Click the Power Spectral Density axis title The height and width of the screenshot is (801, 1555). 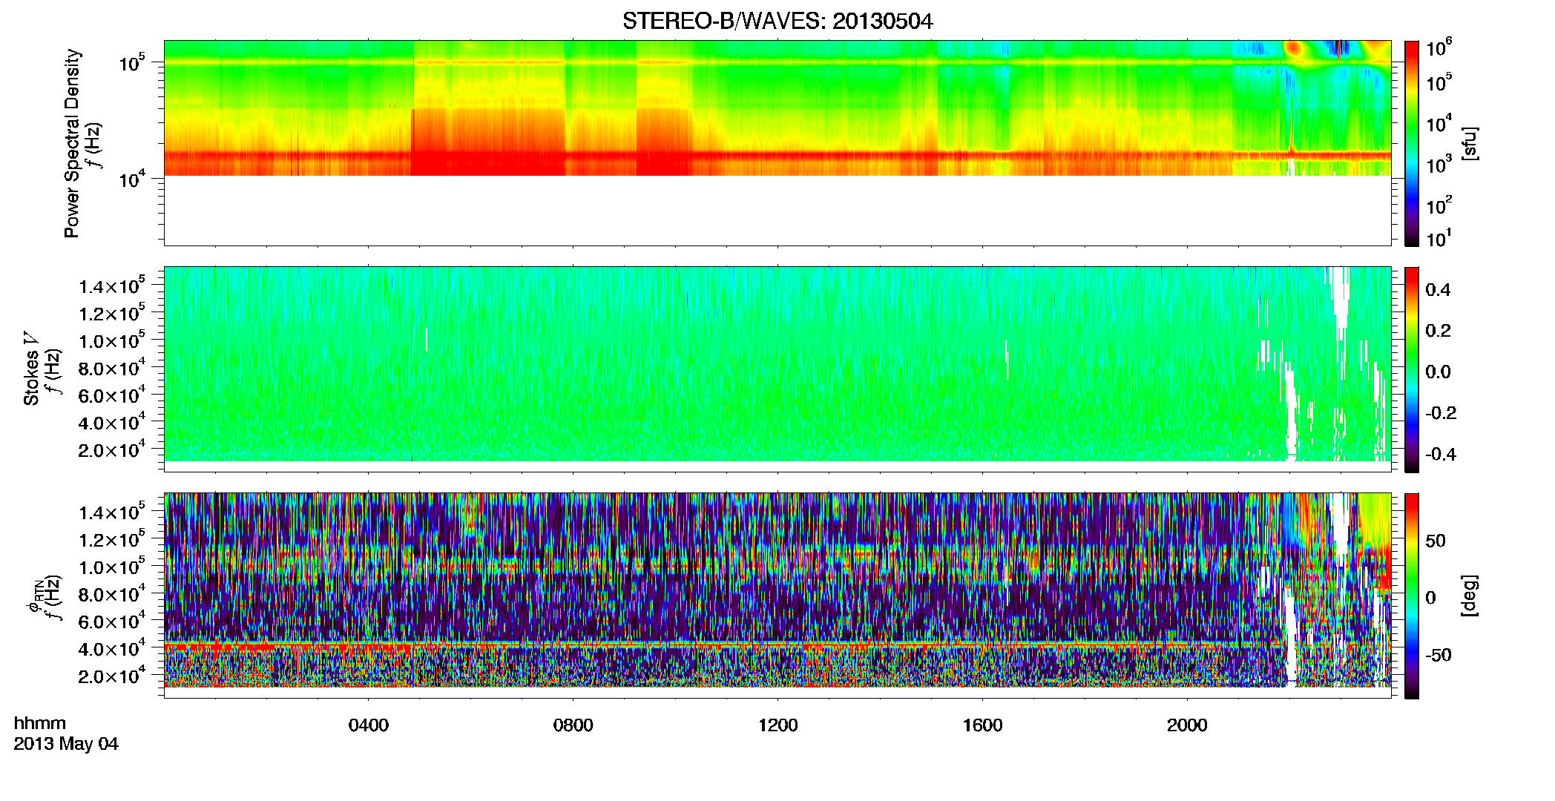pos(72,143)
